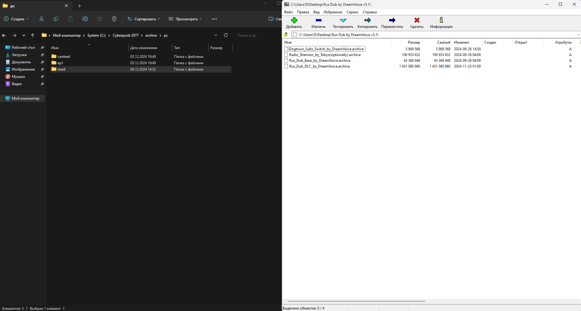Add a new Explorer tab

tap(79, 6)
